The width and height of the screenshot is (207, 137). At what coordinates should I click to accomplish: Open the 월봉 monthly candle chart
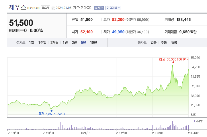[x=174, y=42]
